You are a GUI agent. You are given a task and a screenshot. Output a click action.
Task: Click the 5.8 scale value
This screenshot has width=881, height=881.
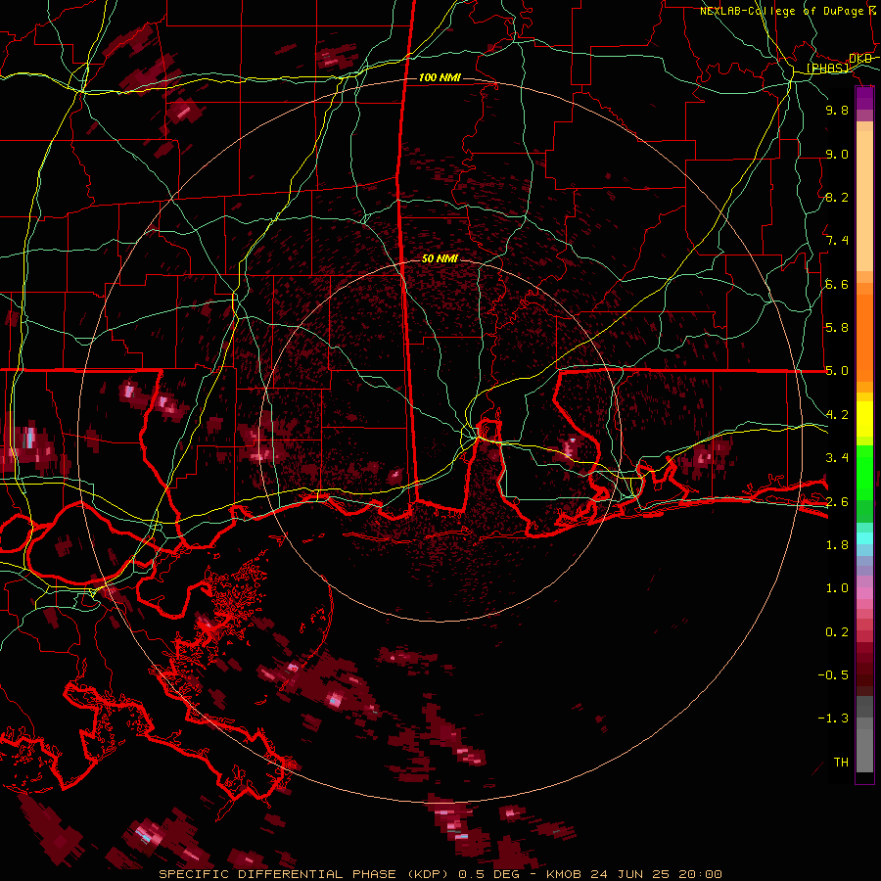pyautogui.click(x=837, y=328)
